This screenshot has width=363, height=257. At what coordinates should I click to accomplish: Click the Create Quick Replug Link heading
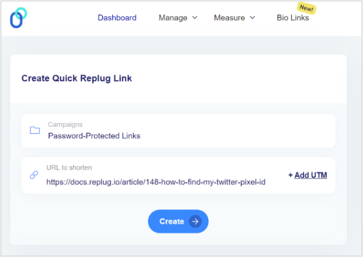pos(77,78)
